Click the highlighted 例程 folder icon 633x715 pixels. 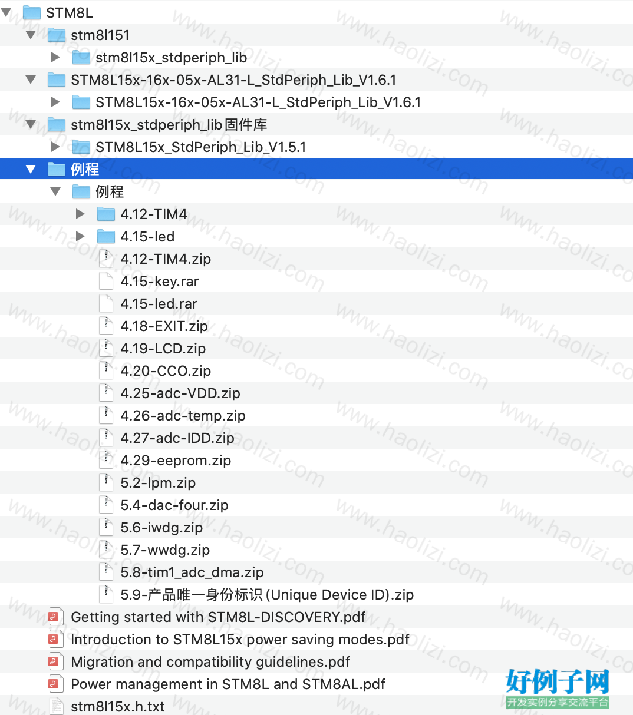(x=56, y=169)
